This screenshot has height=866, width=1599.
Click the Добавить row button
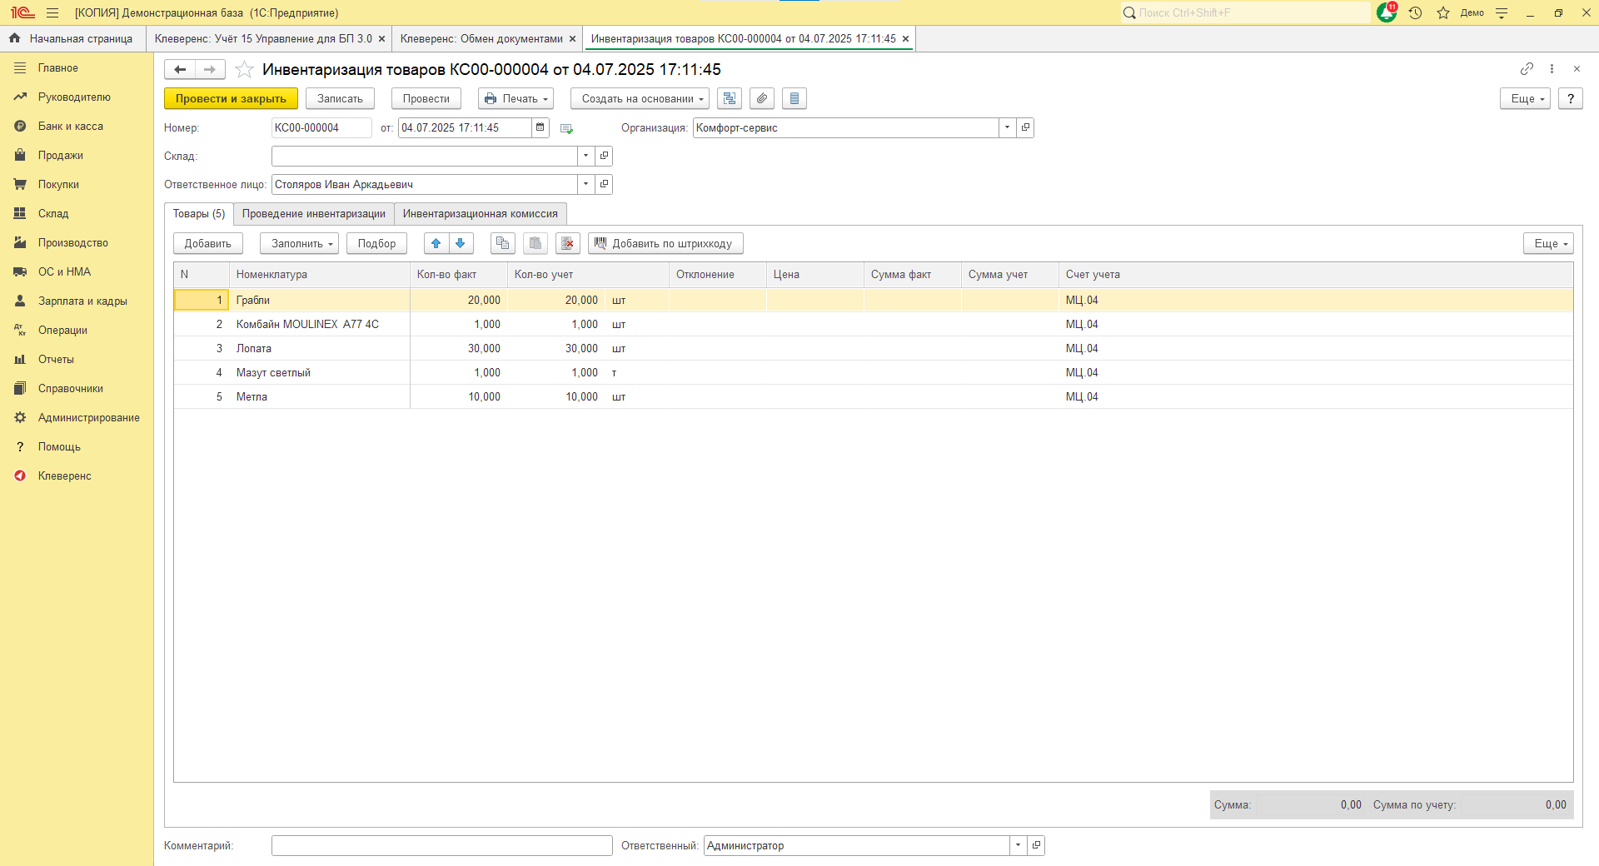click(208, 243)
